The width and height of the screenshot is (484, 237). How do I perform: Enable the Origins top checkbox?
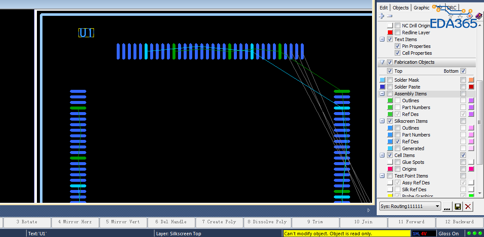[398, 169]
